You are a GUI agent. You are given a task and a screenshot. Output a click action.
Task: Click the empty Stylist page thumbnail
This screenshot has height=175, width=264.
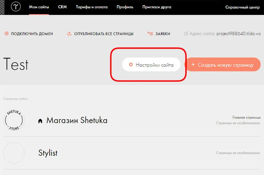14,153
